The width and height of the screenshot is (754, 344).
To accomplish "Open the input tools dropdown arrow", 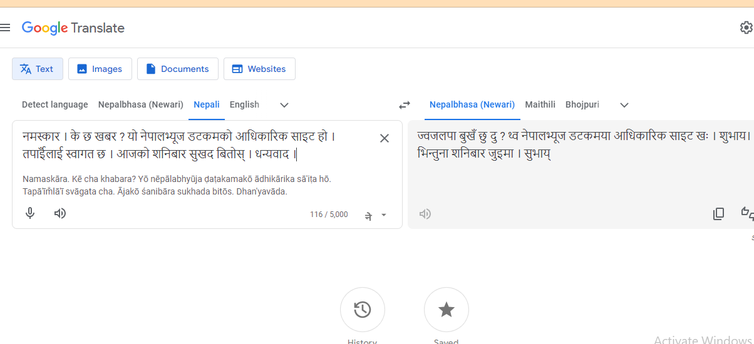I will click(x=384, y=215).
